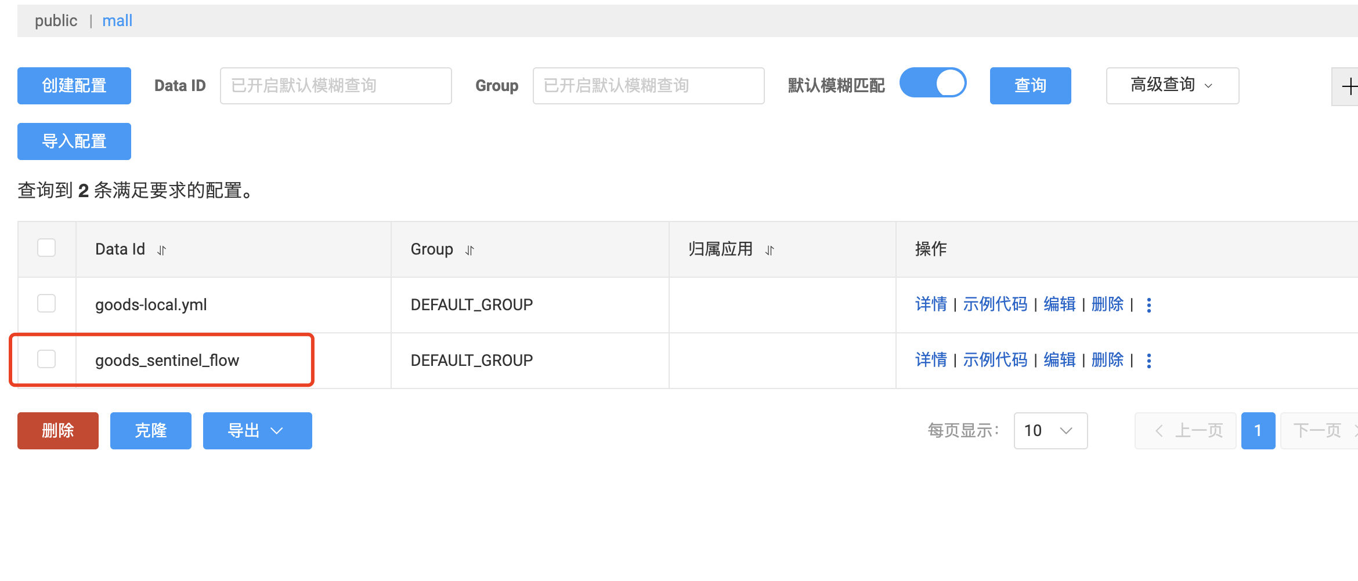
Task: Click 删除 link for goods-local.yml
Action: coord(1107,304)
